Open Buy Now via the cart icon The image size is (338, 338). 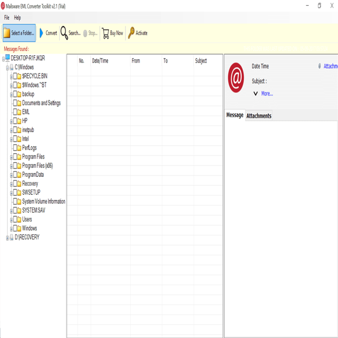coord(105,33)
